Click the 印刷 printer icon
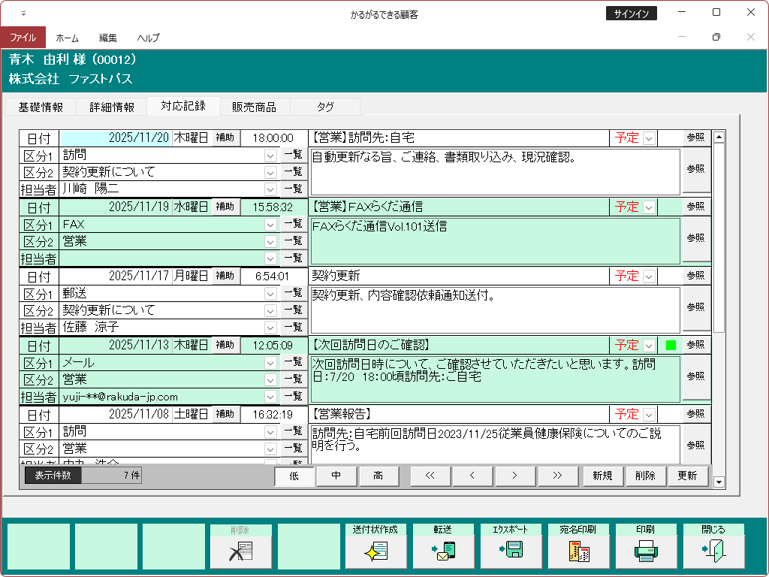 (x=646, y=551)
